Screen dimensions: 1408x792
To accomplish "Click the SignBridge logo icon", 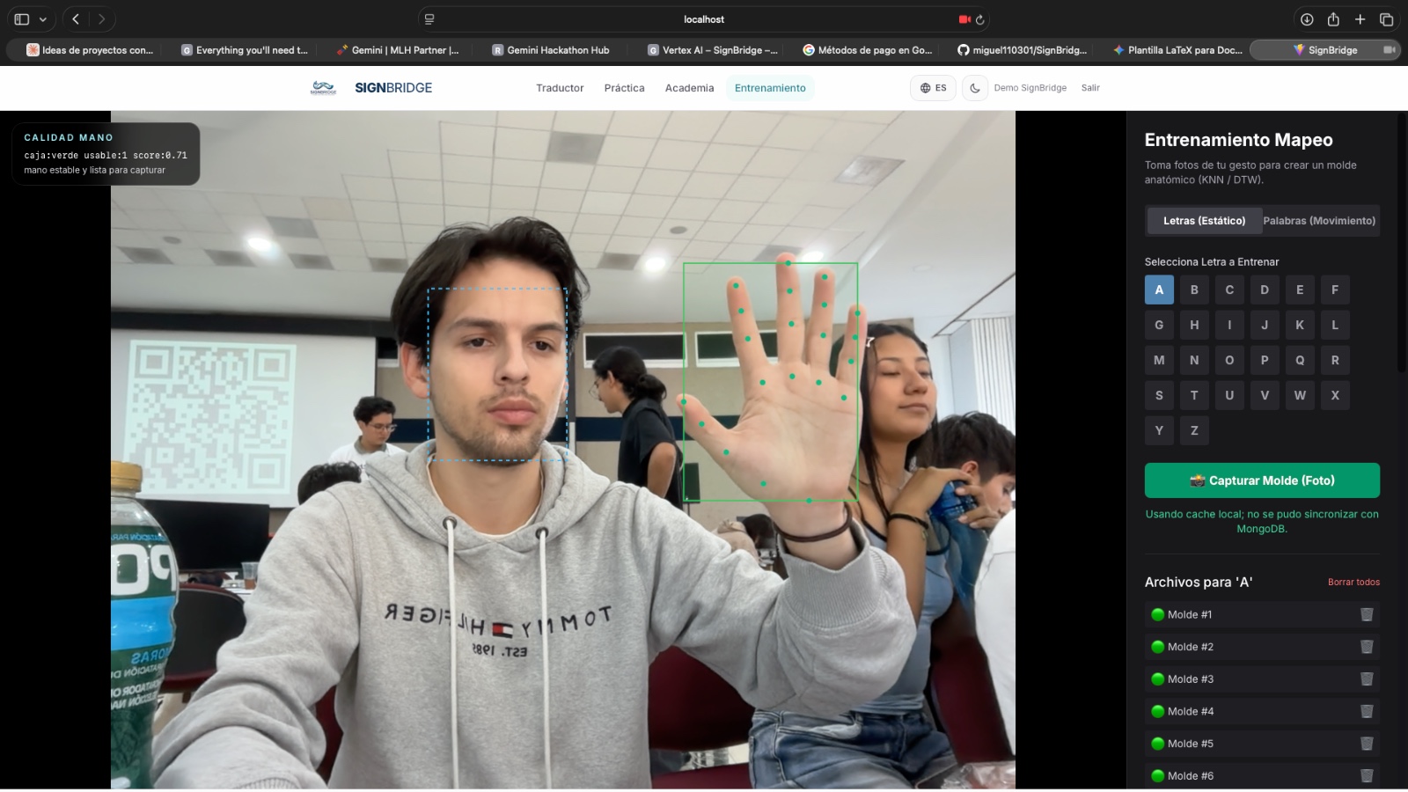I will click(323, 88).
